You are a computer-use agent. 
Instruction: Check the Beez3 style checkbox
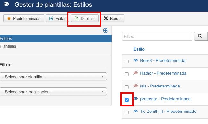(127, 62)
